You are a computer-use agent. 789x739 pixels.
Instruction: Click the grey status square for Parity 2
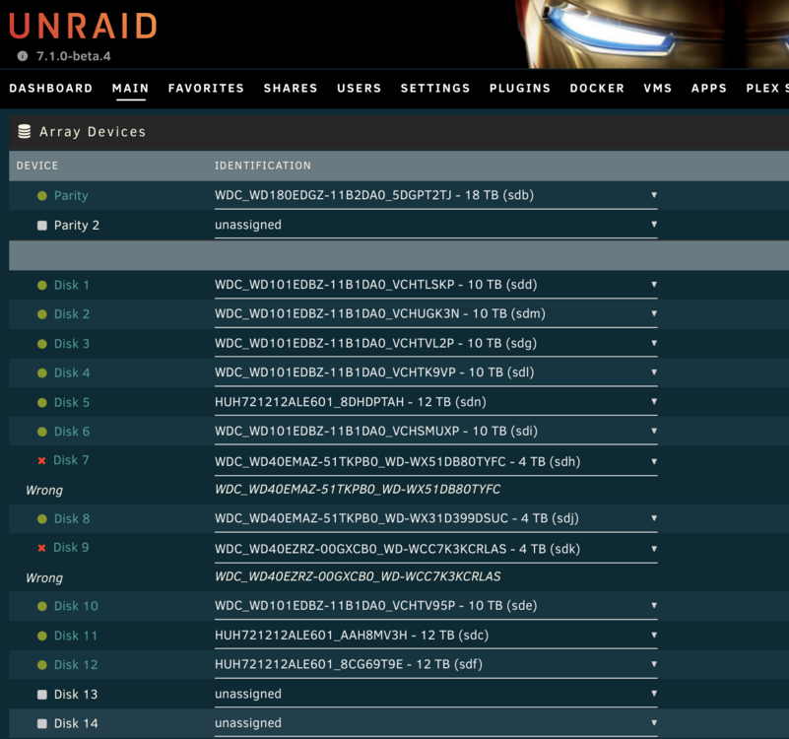(42, 225)
